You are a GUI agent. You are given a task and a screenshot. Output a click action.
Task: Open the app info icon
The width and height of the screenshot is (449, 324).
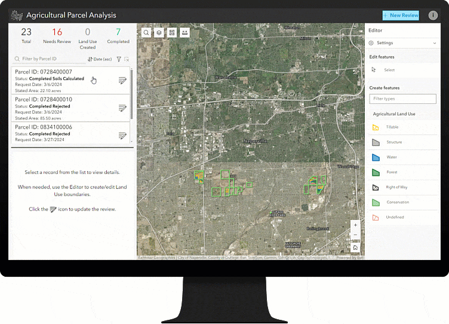point(433,15)
